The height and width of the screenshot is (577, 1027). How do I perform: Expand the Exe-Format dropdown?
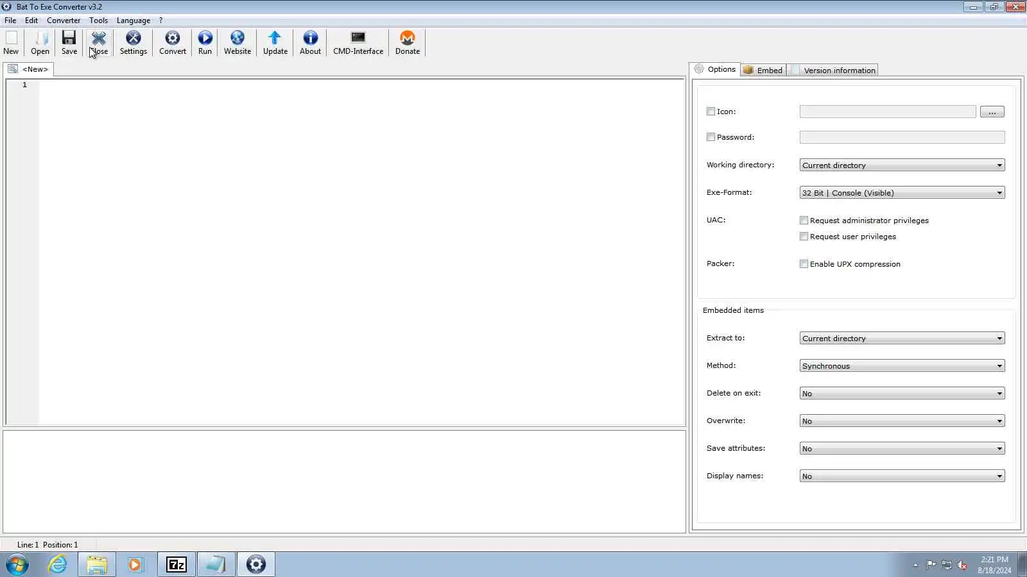(902, 193)
